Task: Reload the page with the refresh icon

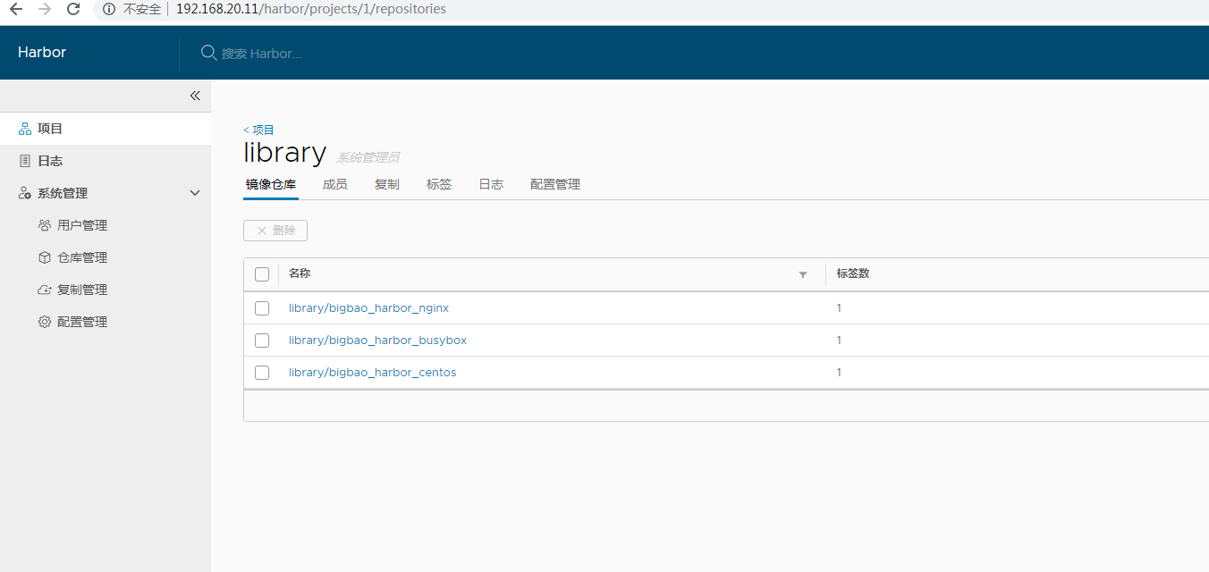Action: [x=73, y=9]
